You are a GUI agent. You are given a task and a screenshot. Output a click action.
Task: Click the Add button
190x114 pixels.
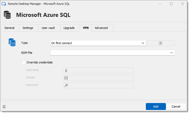(156, 107)
